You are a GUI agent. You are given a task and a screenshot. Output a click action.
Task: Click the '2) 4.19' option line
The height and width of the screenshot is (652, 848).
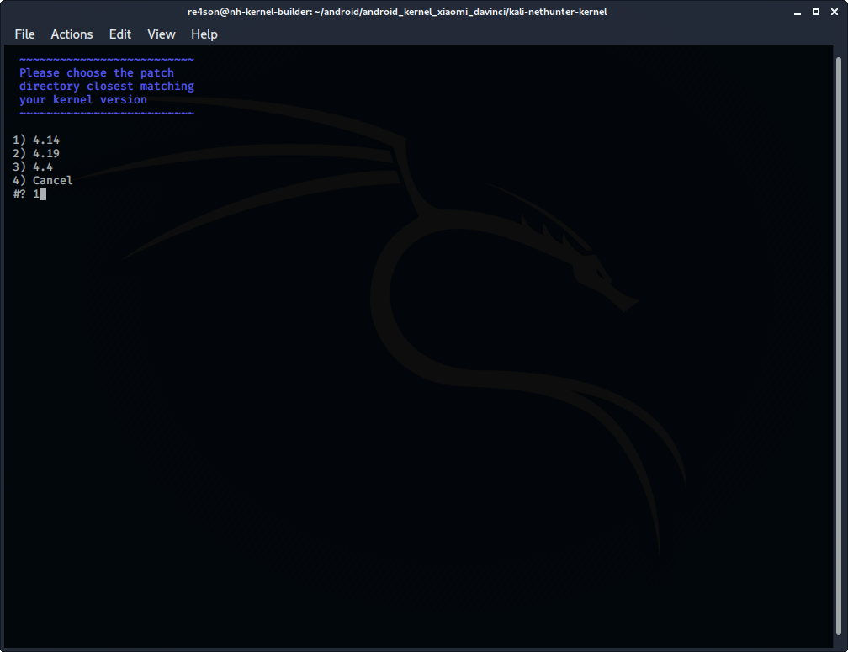[x=36, y=154]
